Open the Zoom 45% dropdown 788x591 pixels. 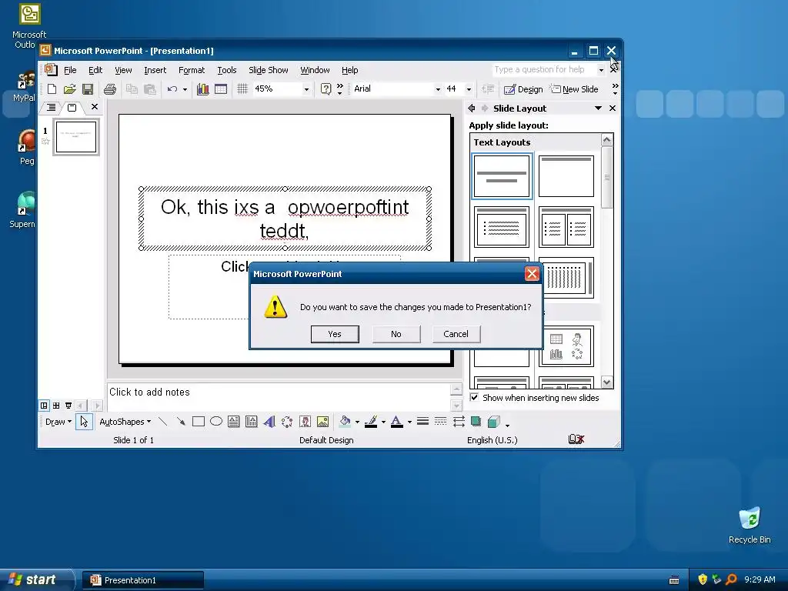(306, 89)
